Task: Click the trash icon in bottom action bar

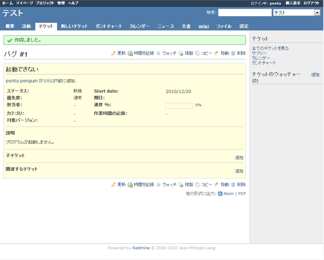Action: (x=233, y=184)
